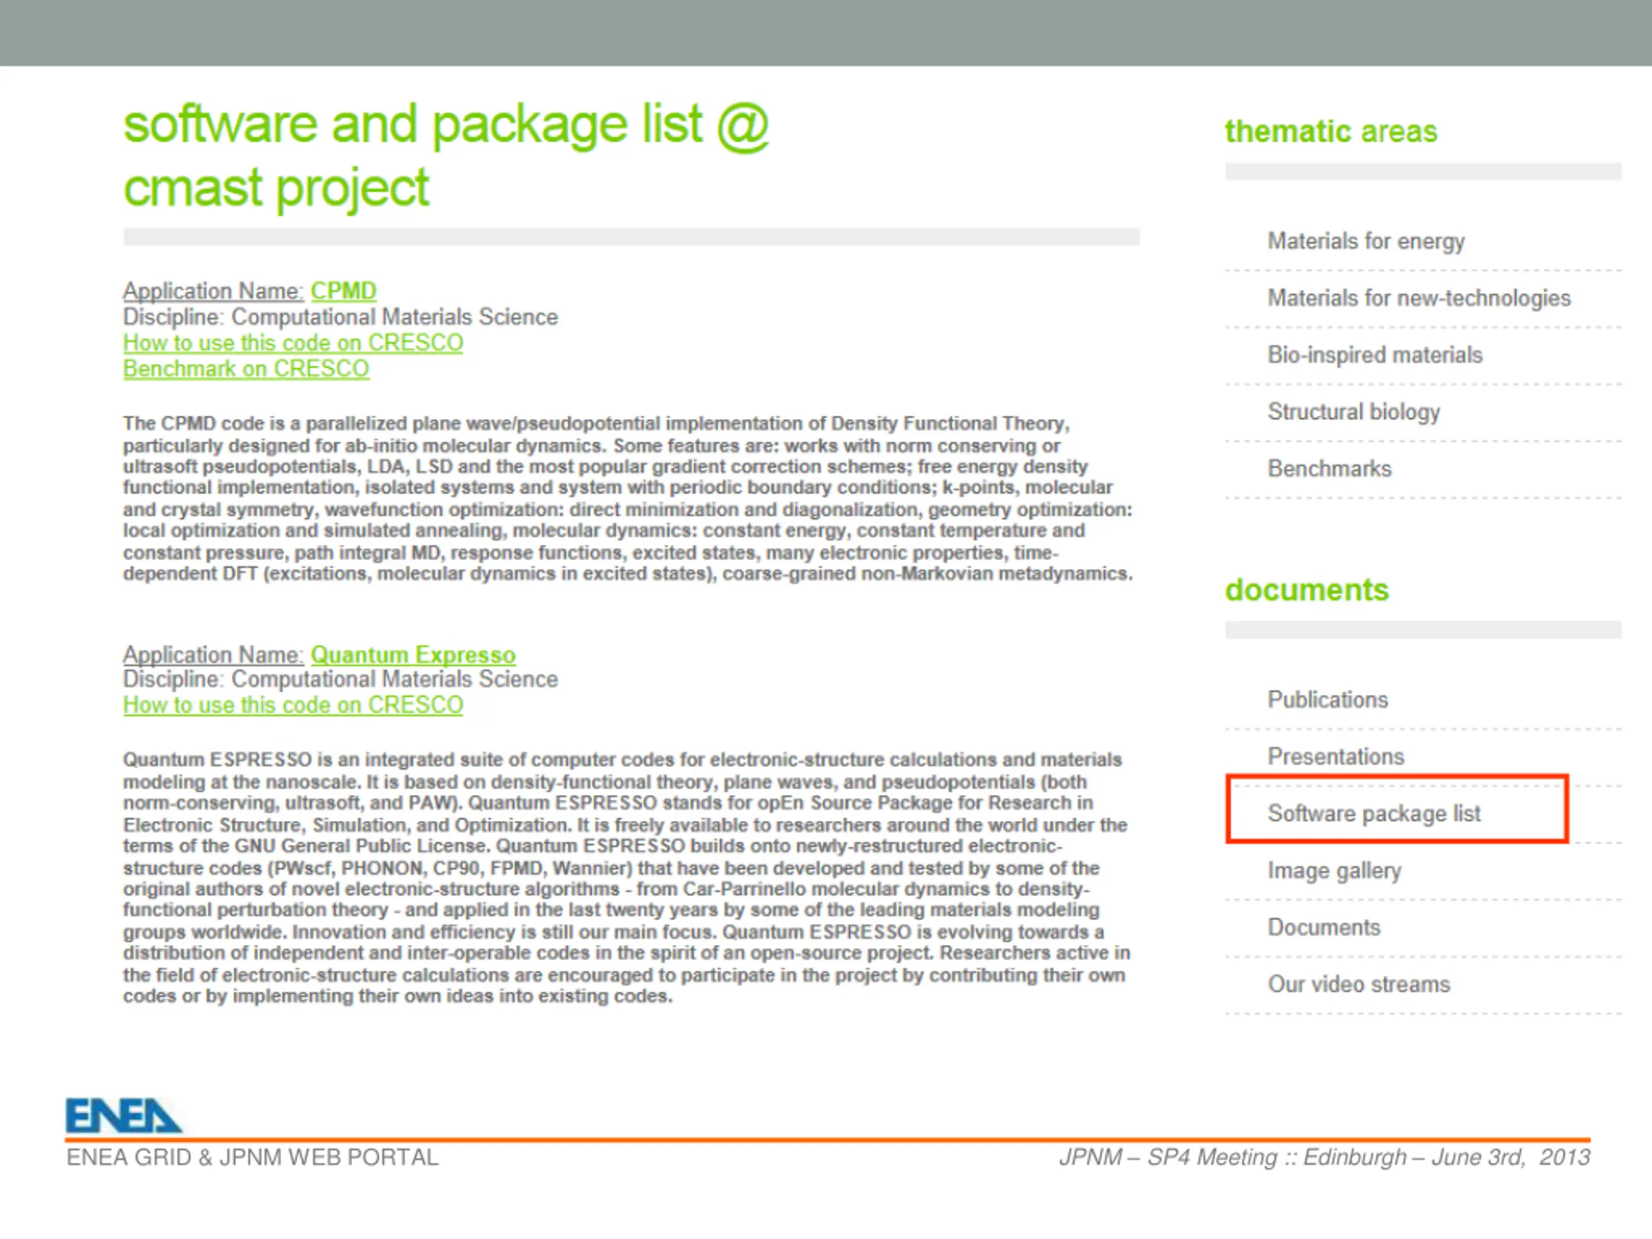Click Quantum Expresso's 'How to use this code on CRESCO'
This screenshot has height=1239, width=1652.
293,705
